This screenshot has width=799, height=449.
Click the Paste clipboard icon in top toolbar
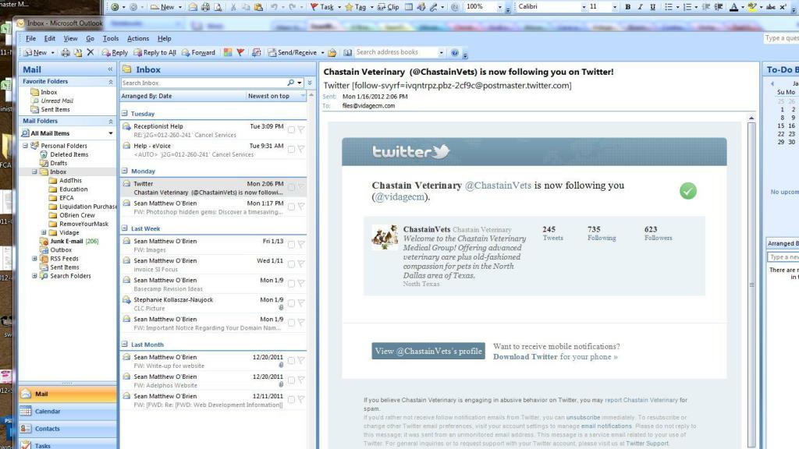click(x=258, y=6)
